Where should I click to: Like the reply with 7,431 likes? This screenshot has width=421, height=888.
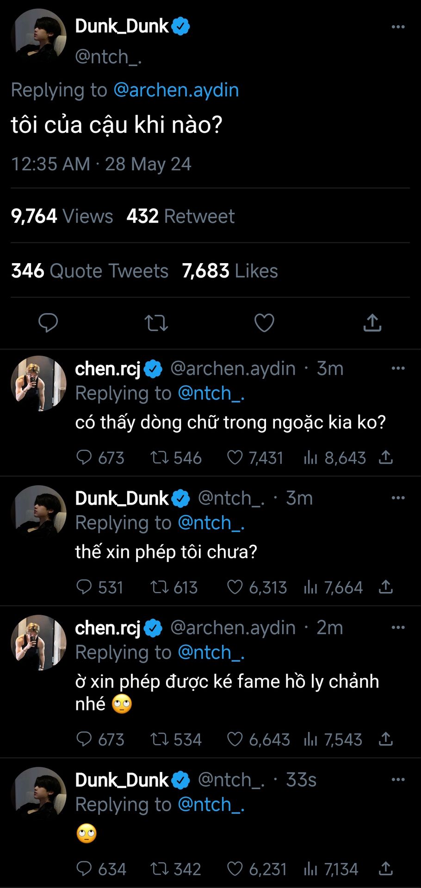click(235, 458)
